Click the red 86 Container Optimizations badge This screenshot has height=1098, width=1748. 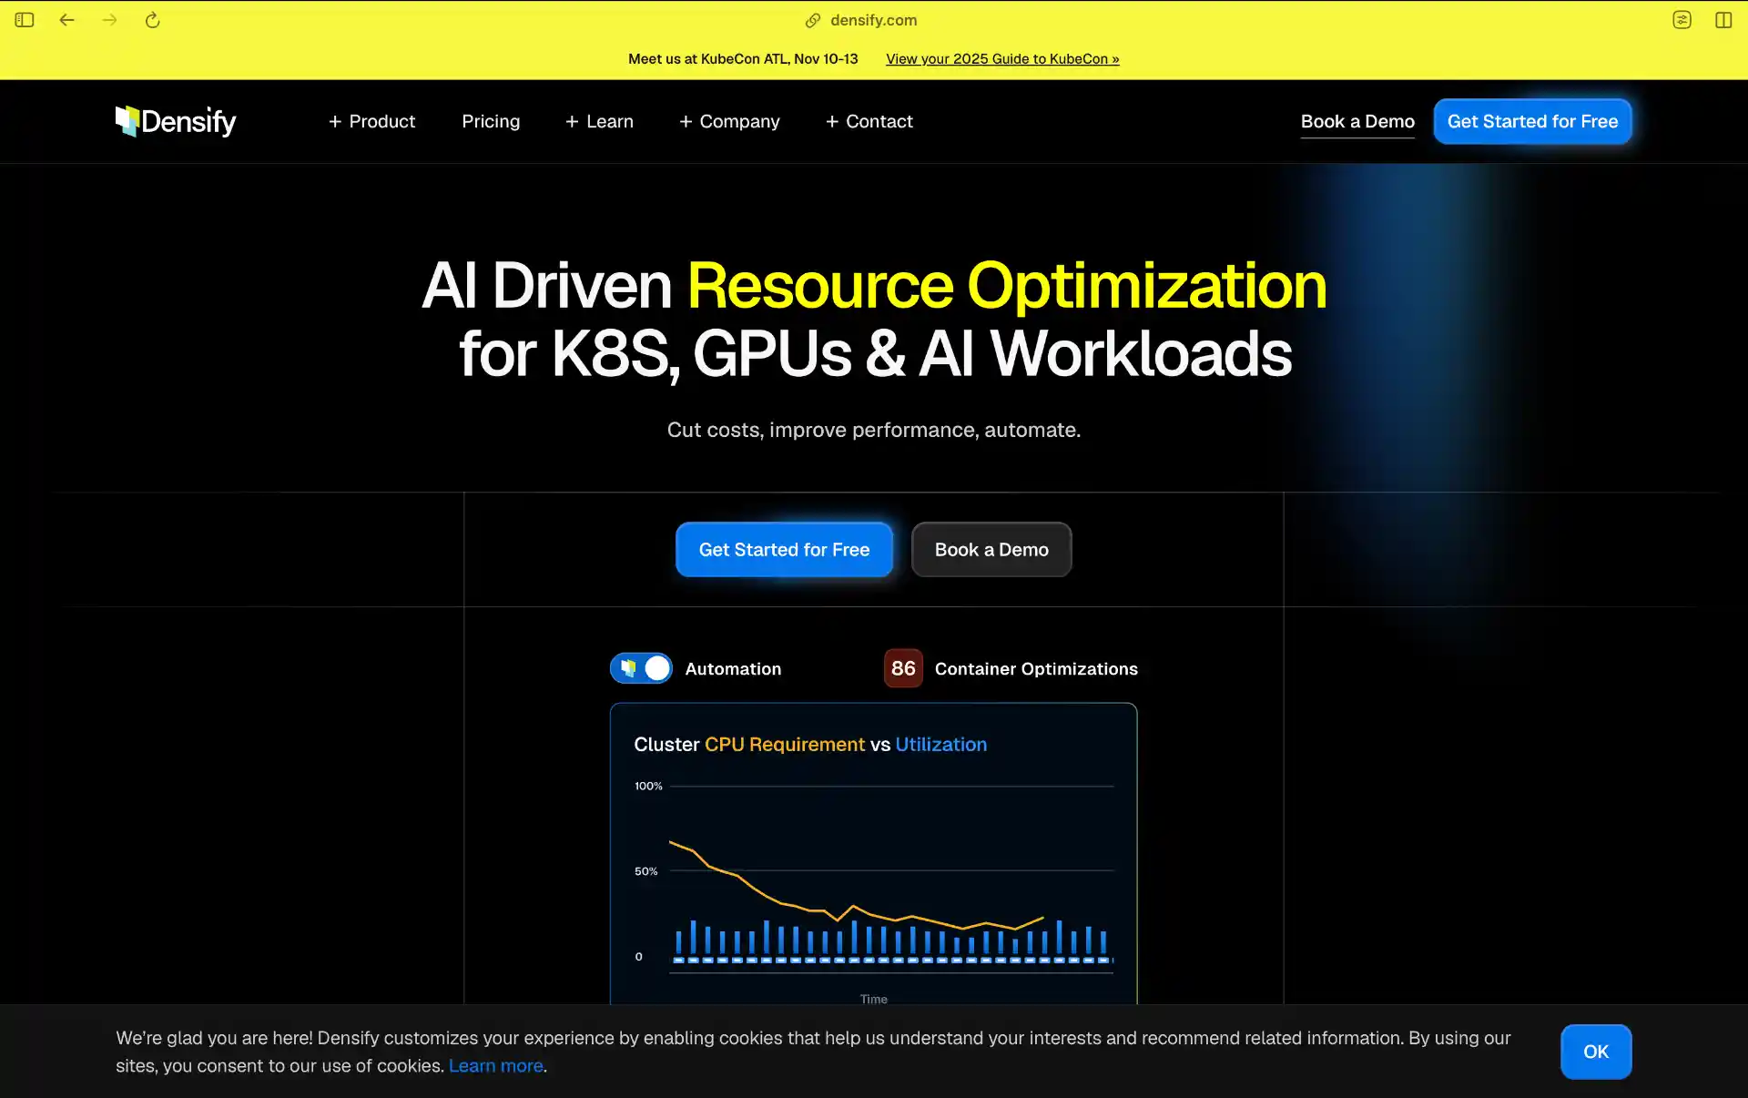(x=902, y=667)
